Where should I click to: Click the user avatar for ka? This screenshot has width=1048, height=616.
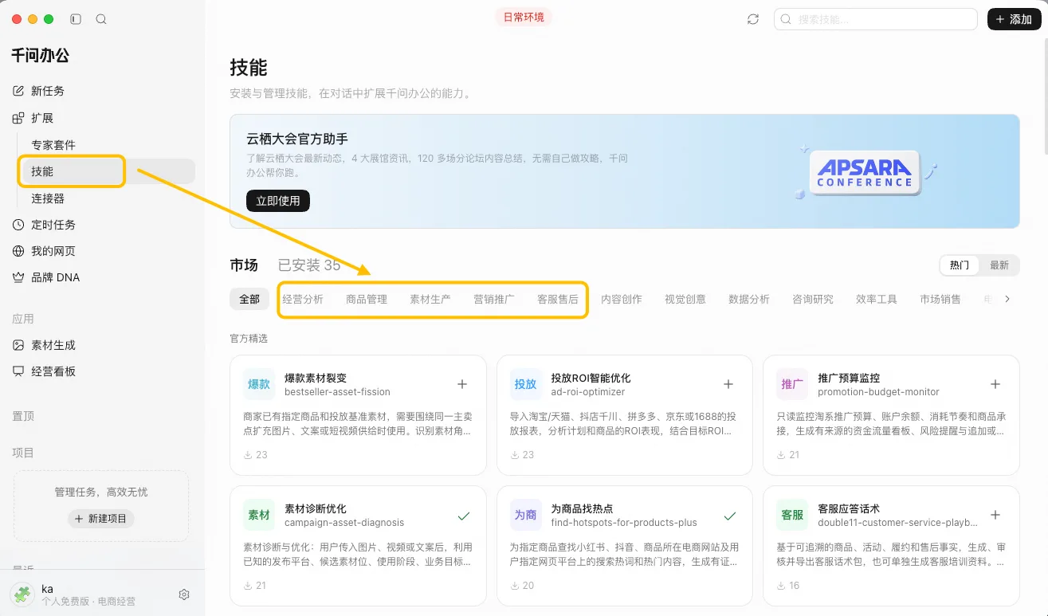(22, 594)
